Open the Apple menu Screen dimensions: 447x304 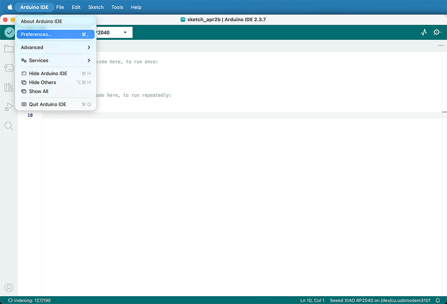click(x=10, y=7)
